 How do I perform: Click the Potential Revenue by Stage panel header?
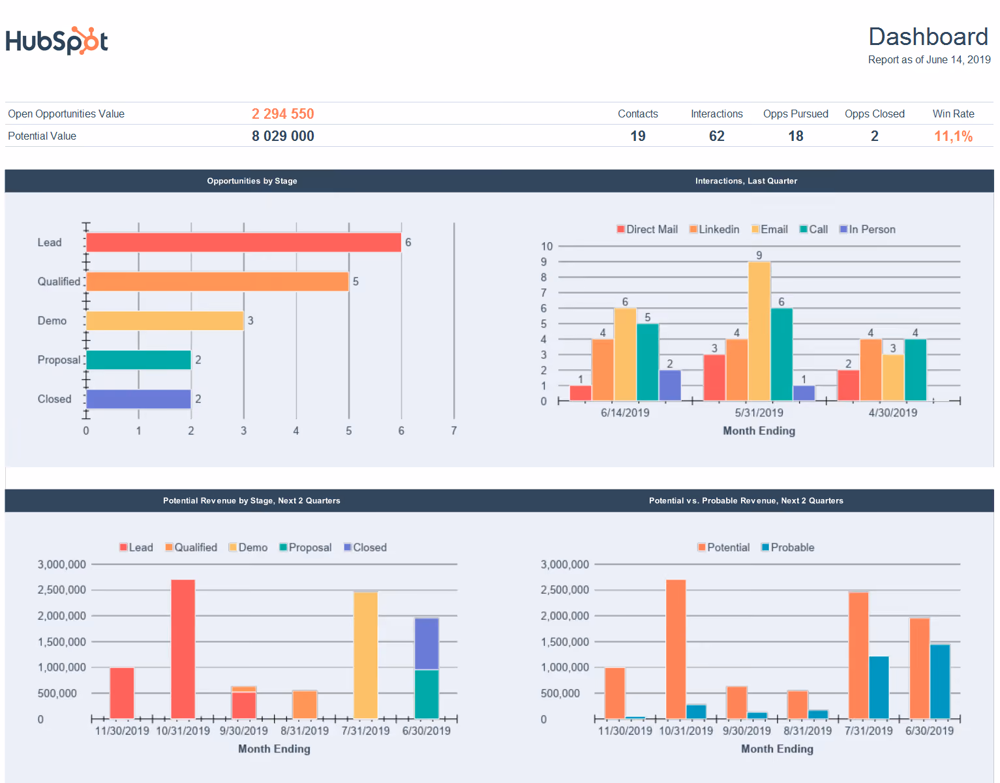coord(252,500)
